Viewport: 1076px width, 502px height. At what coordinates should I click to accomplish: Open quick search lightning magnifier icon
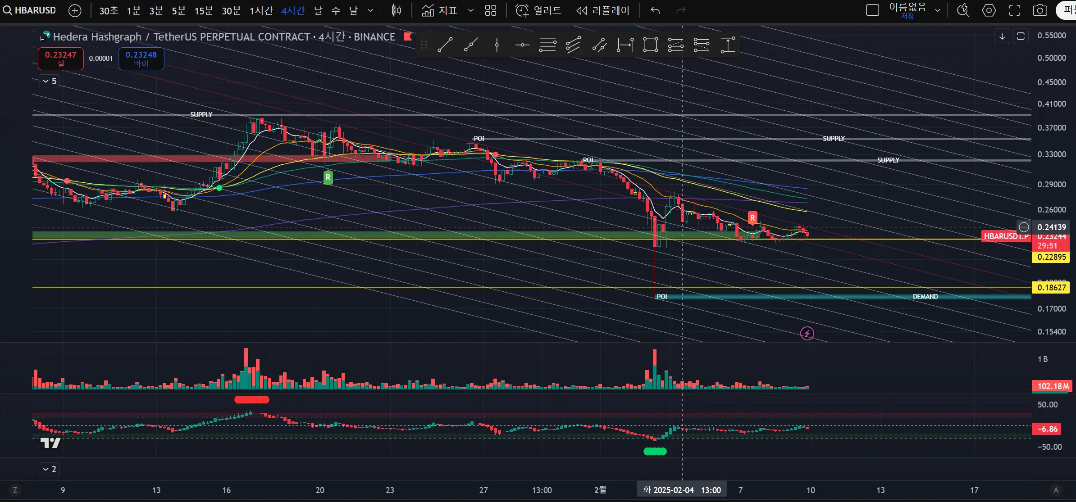click(x=963, y=10)
